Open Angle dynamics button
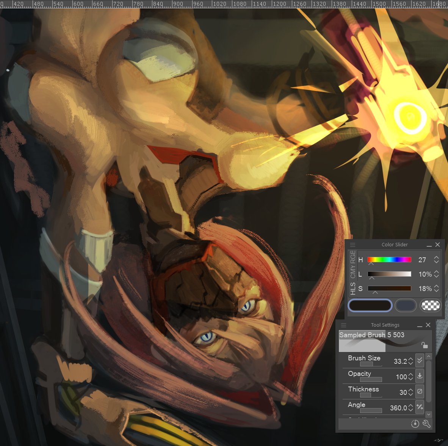 click(x=420, y=407)
